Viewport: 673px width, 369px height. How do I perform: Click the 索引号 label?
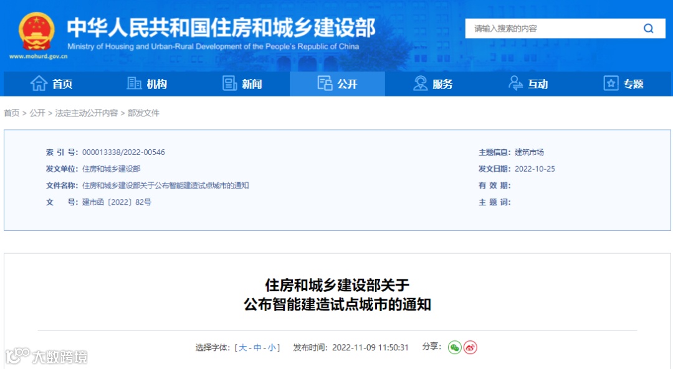click(x=62, y=152)
